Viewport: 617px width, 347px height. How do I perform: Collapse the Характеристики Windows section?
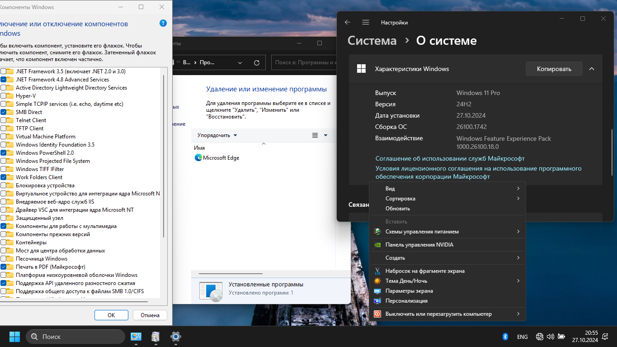coord(592,69)
